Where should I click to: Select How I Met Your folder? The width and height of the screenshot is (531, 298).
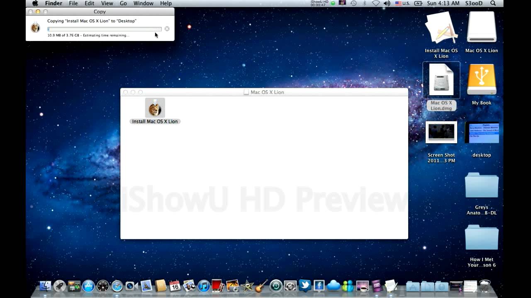coord(482,246)
